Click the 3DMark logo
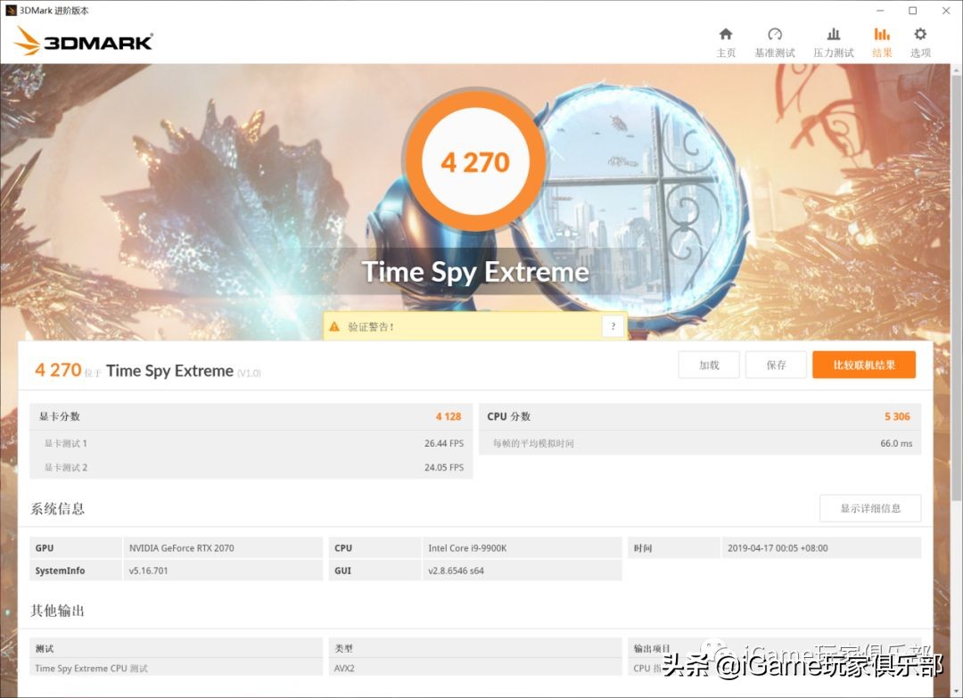Image resolution: width=963 pixels, height=698 pixels. (84, 41)
